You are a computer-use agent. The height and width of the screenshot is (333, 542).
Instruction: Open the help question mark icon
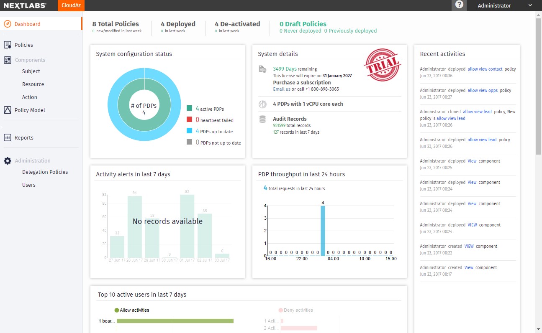pos(459,5)
